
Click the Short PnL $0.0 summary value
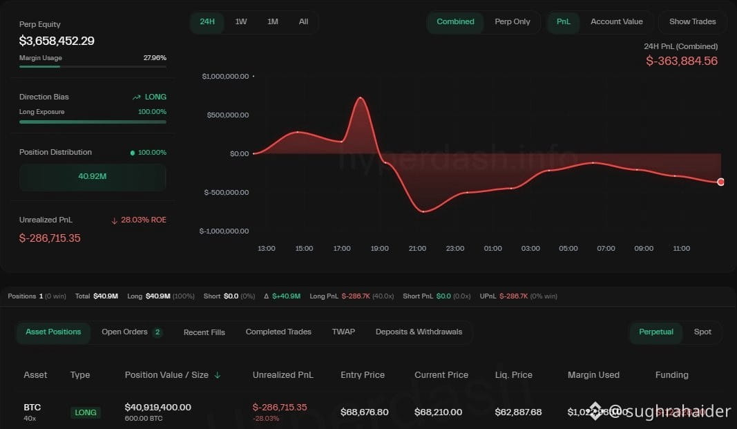pos(443,296)
